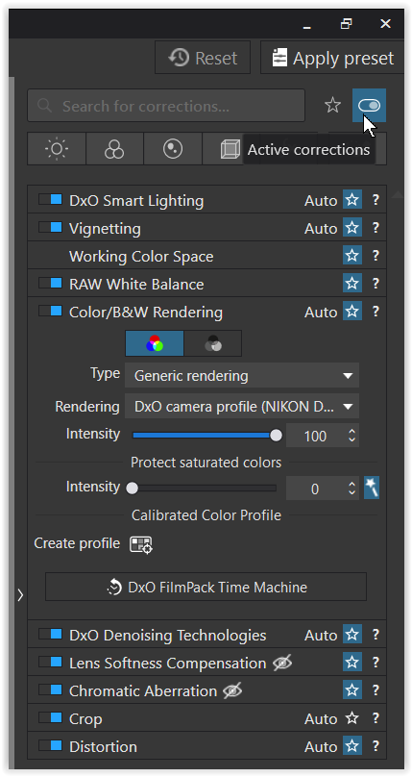This screenshot has height=777, width=412.
Task: Open DxO FilmPack Time Machine
Action: pyautogui.click(x=206, y=588)
